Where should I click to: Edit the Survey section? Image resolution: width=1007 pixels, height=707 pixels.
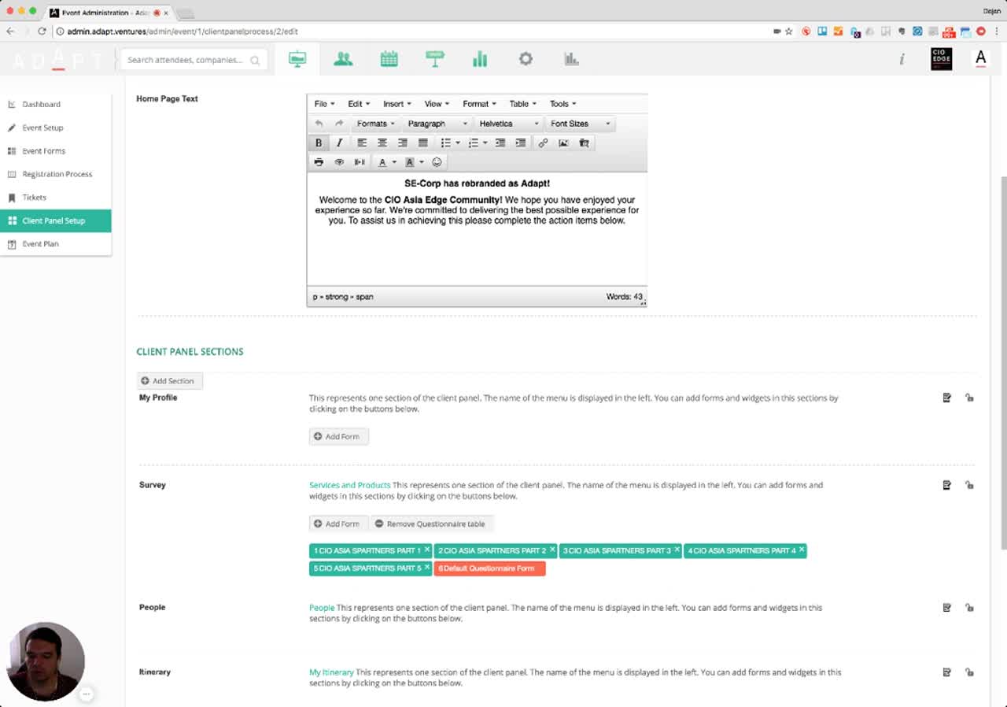(947, 485)
